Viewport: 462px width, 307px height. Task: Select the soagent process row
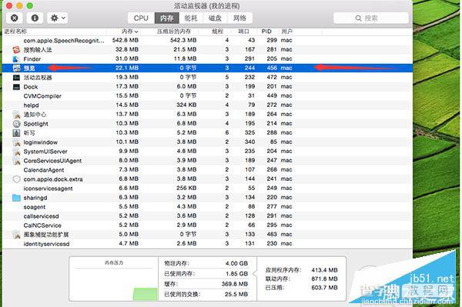(x=207, y=207)
